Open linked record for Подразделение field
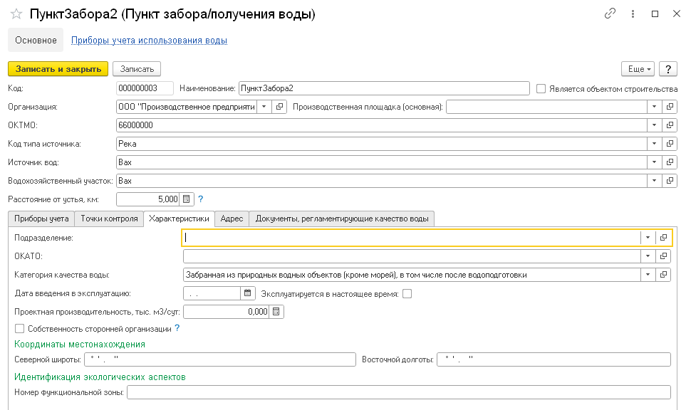This screenshot has height=410, width=686. (x=663, y=238)
